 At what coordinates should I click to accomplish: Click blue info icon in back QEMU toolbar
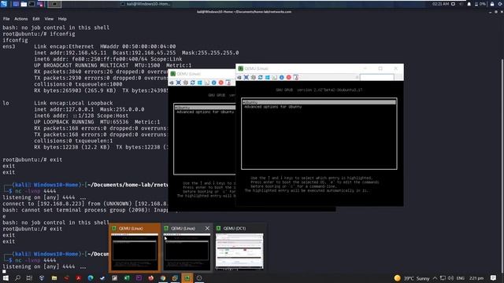click(x=213, y=83)
